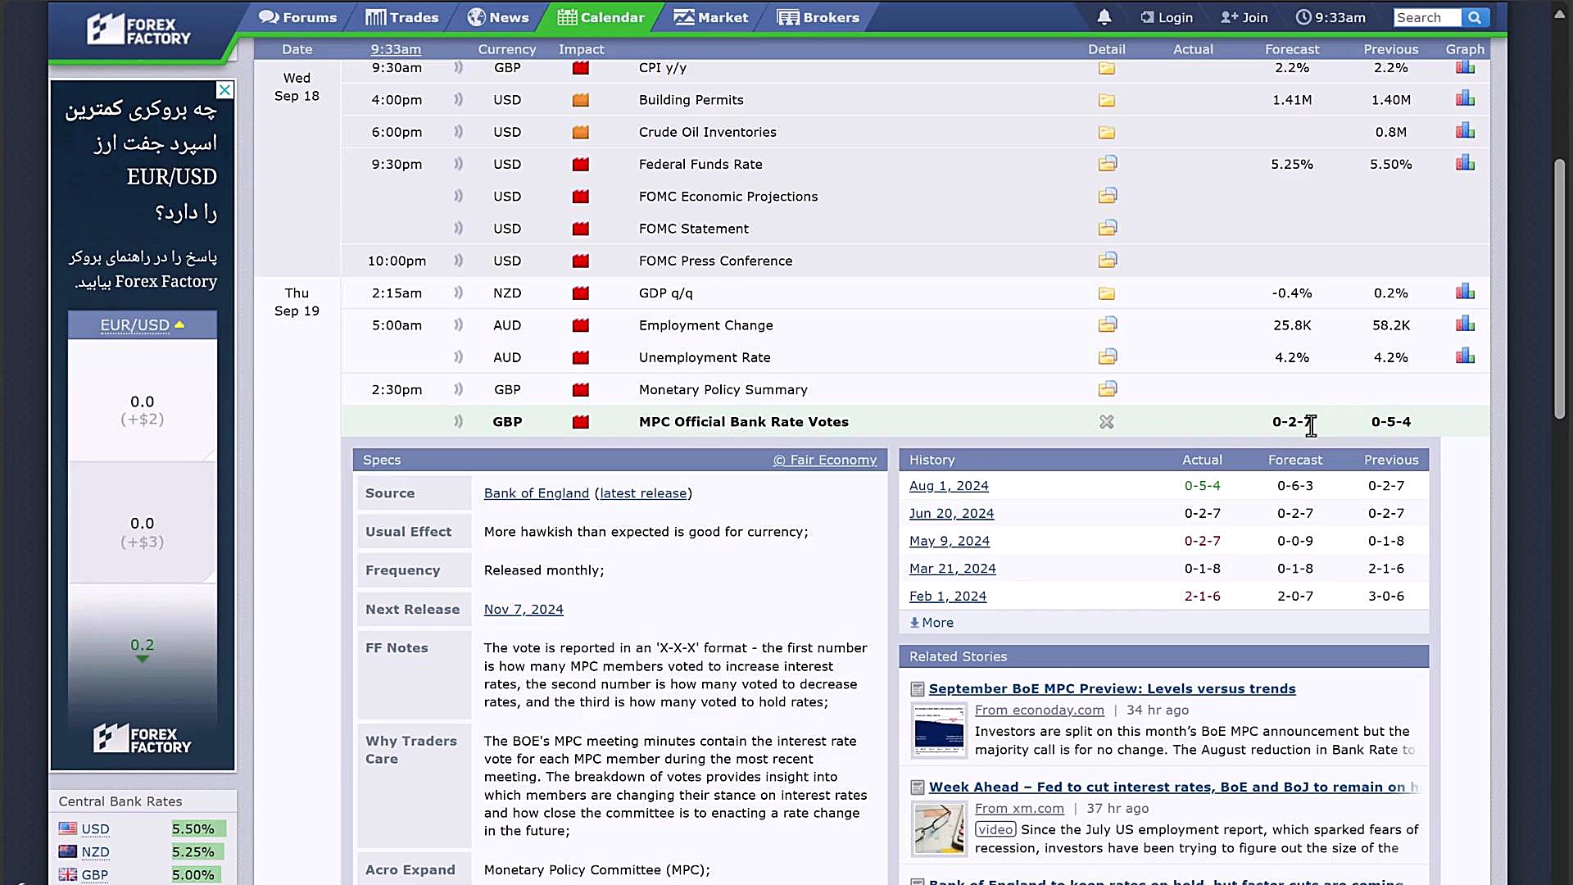This screenshot has width=1573, height=885.
Task: Open From econoday.com source link
Action: click(x=1039, y=710)
